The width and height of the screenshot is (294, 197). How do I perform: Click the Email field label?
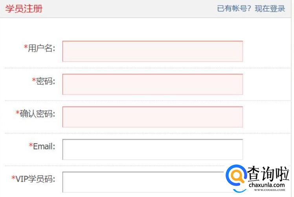(x=44, y=146)
